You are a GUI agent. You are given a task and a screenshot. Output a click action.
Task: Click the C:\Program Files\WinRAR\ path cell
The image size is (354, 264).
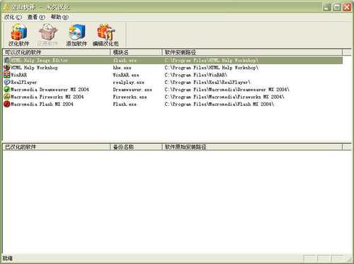click(x=196, y=75)
